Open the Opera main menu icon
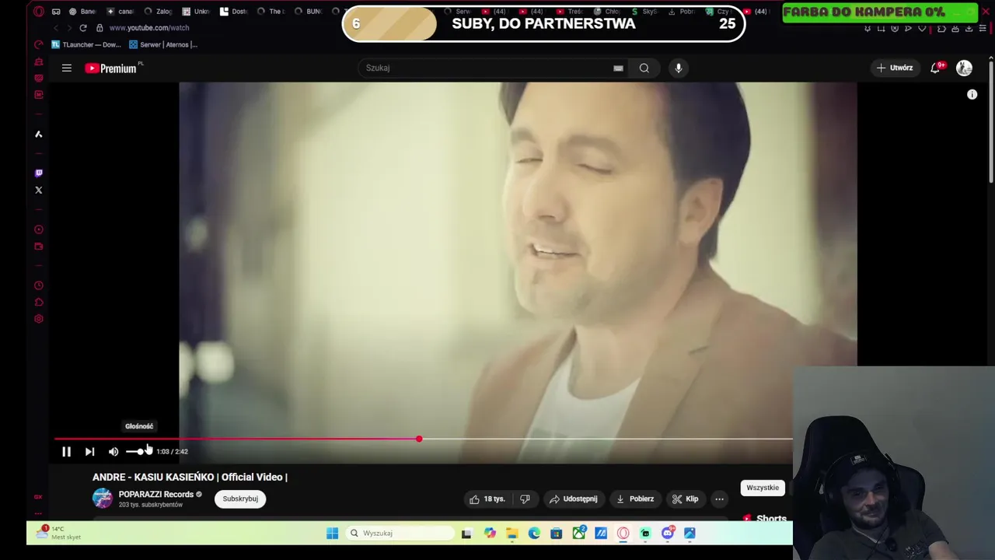 (x=39, y=12)
